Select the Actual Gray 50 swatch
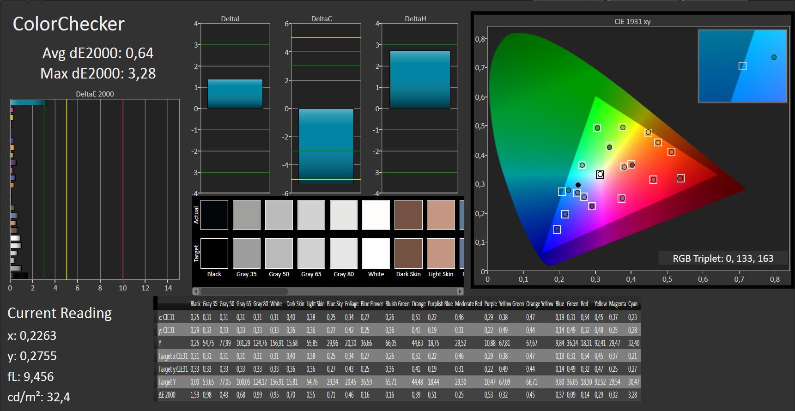795x411 pixels. (279, 215)
